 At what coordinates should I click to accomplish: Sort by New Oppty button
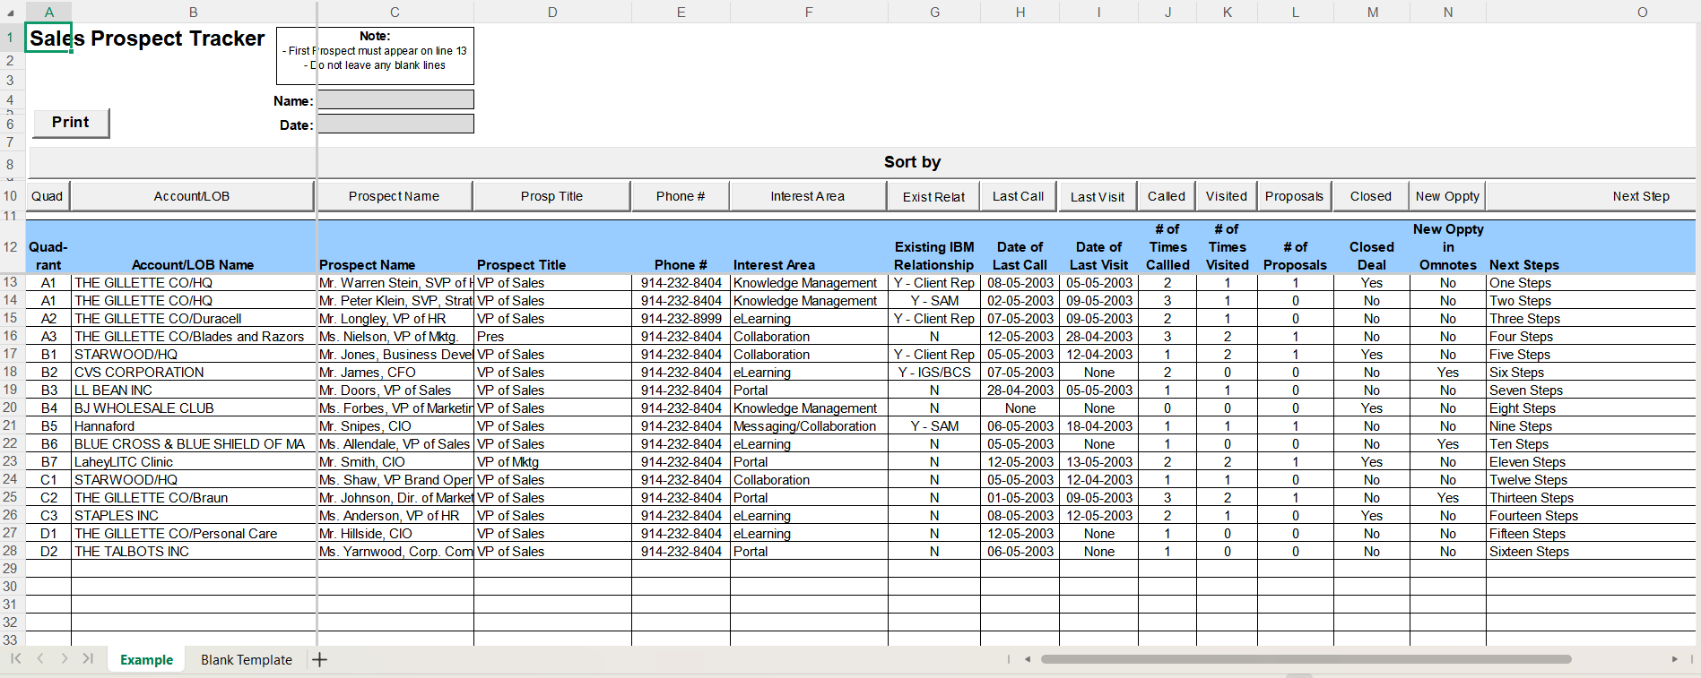click(1448, 196)
